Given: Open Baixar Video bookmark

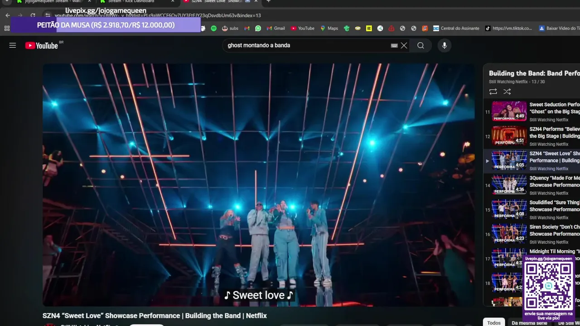Looking at the screenshot, I should pos(560,28).
